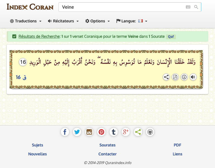
Task: Click the search magnifier icon
Action: click(196, 7)
